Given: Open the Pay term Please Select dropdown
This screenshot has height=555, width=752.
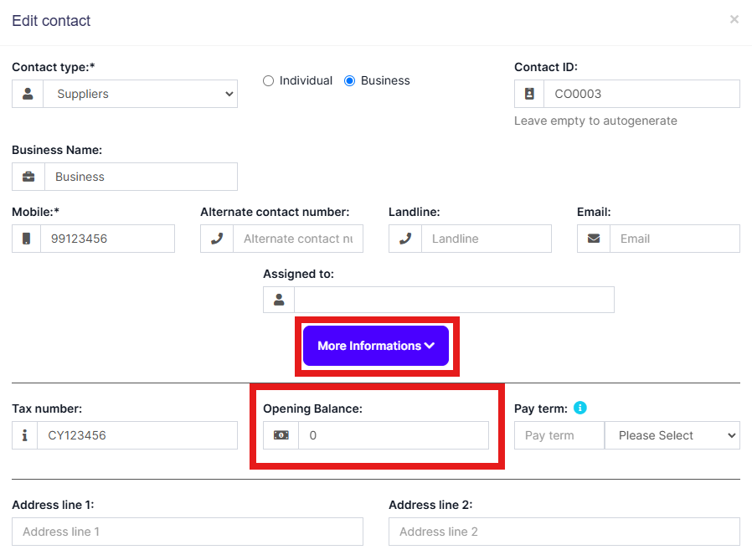Looking at the screenshot, I should pos(672,435).
